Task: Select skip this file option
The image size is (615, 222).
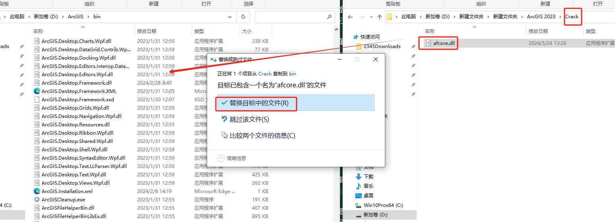Action: click(249, 119)
